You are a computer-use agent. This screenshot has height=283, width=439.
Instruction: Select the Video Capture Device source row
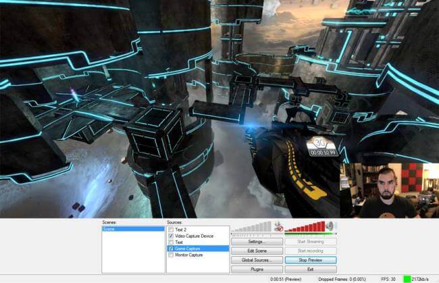[x=198, y=236]
